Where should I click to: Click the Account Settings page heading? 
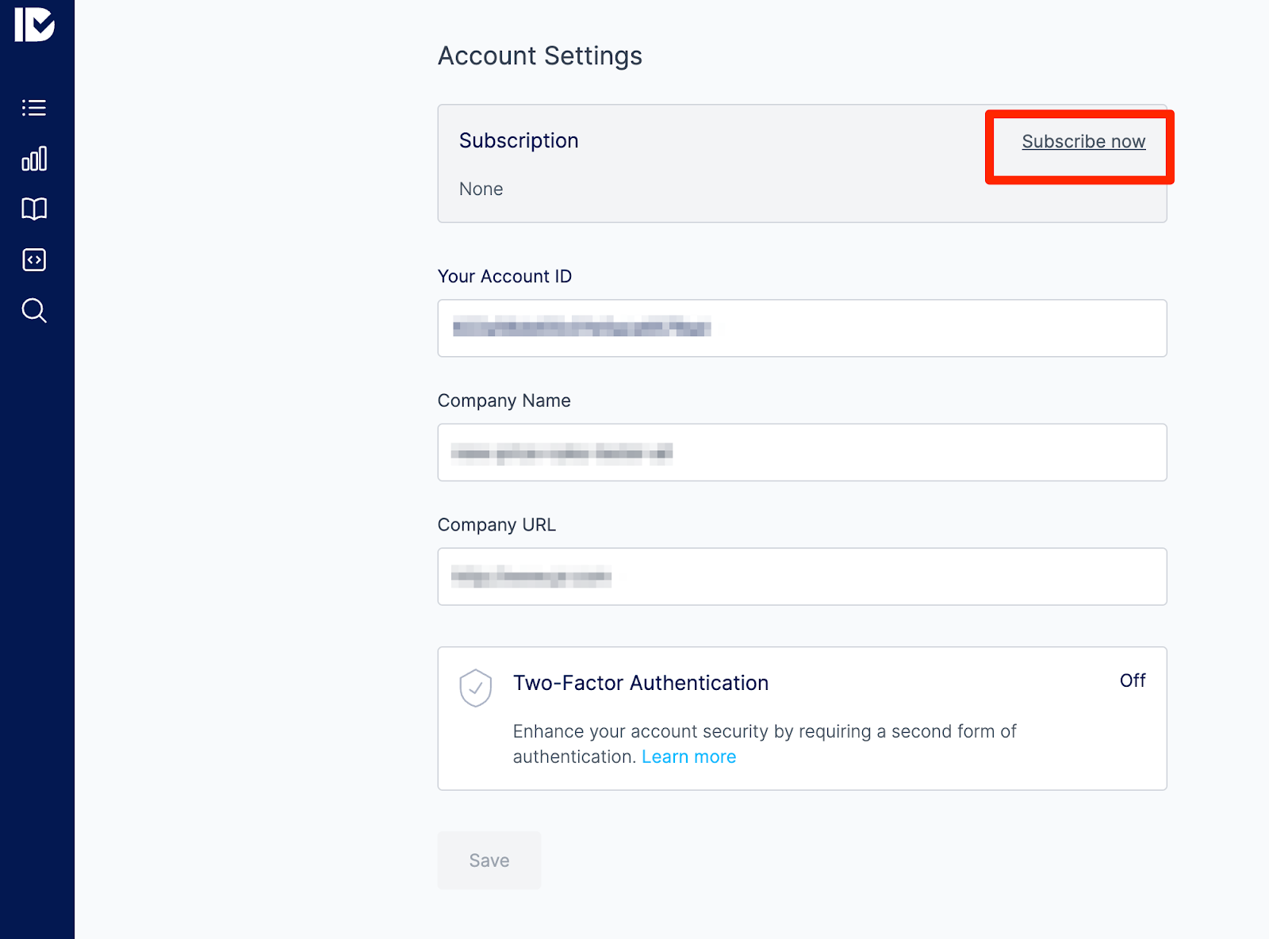tap(539, 56)
